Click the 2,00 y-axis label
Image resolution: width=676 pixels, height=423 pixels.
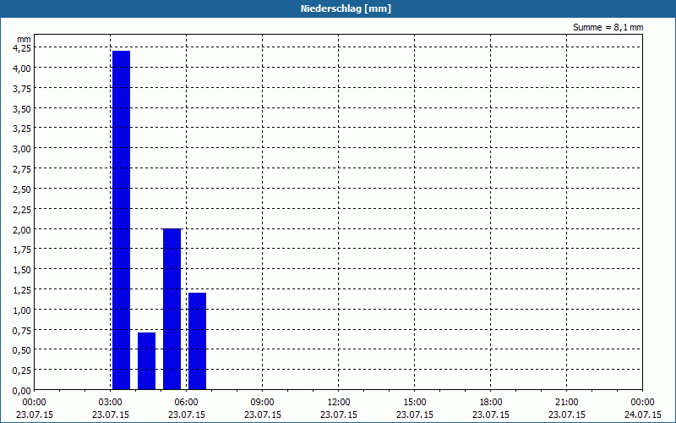22,229
